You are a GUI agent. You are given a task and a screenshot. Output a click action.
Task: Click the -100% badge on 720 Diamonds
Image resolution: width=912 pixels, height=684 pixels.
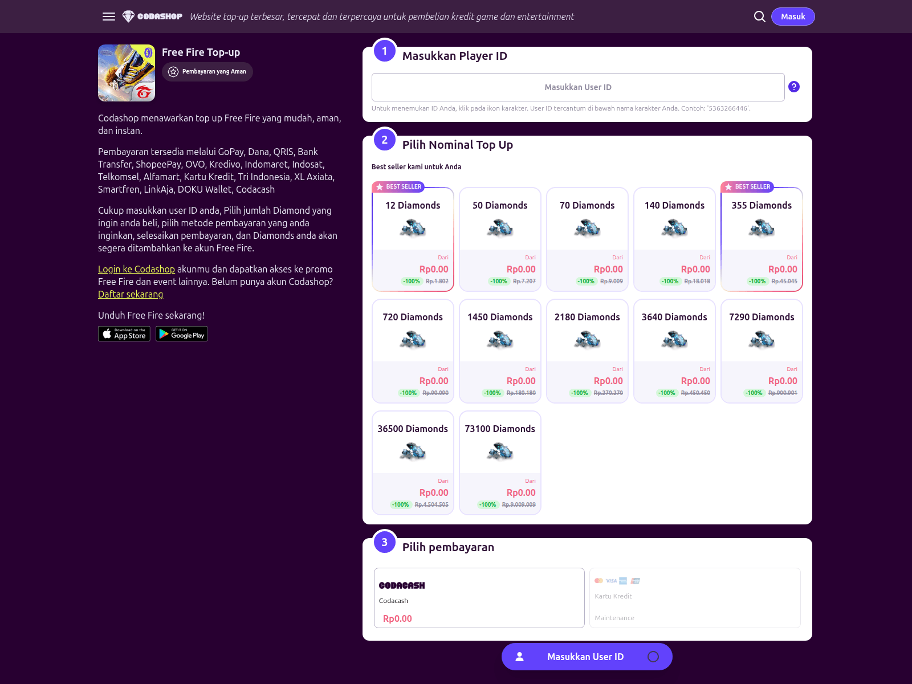(408, 393)
